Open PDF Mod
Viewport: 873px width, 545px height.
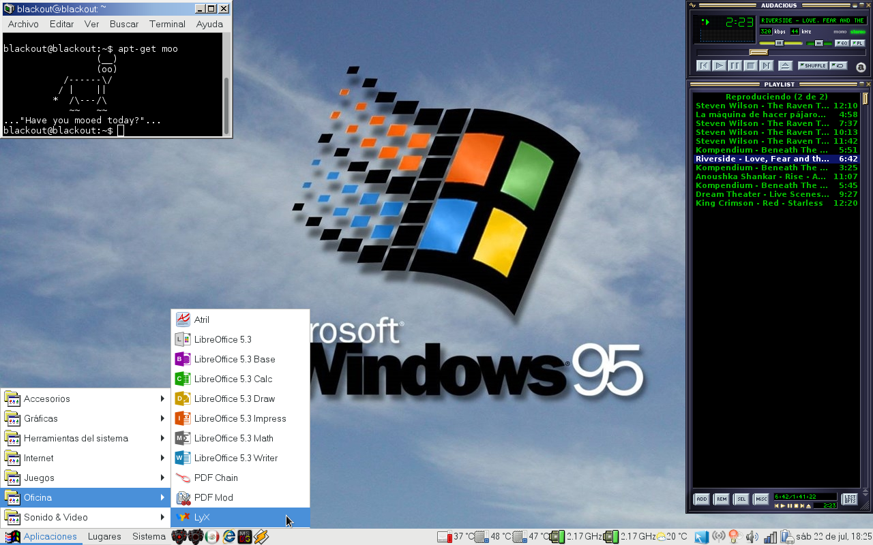click(x=240, y=497)
